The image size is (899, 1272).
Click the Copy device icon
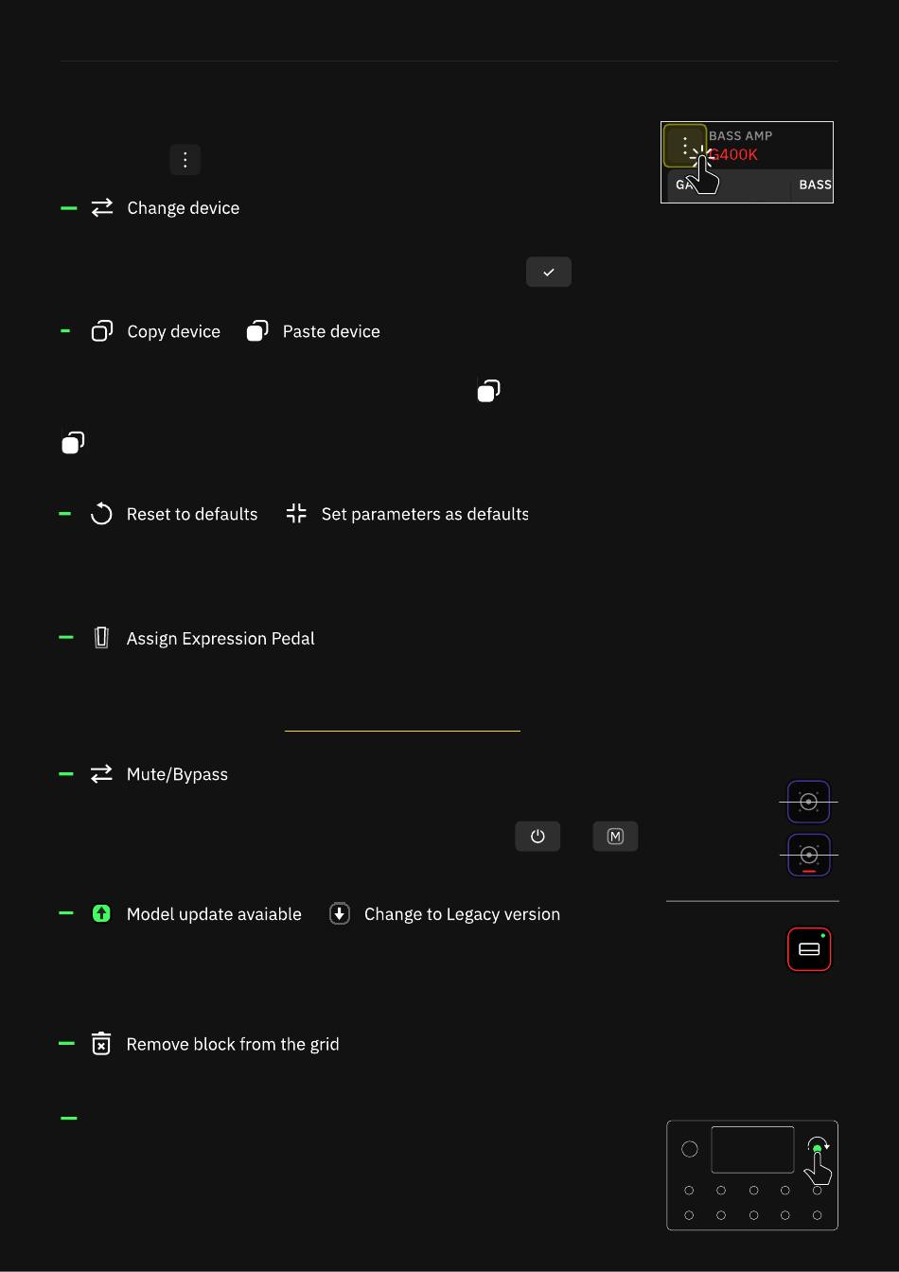(102, 331)
